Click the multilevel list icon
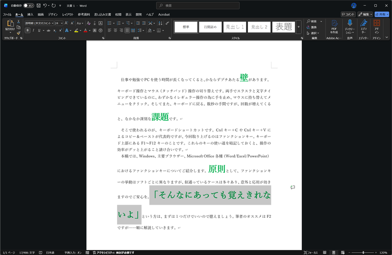 (128, 23)
